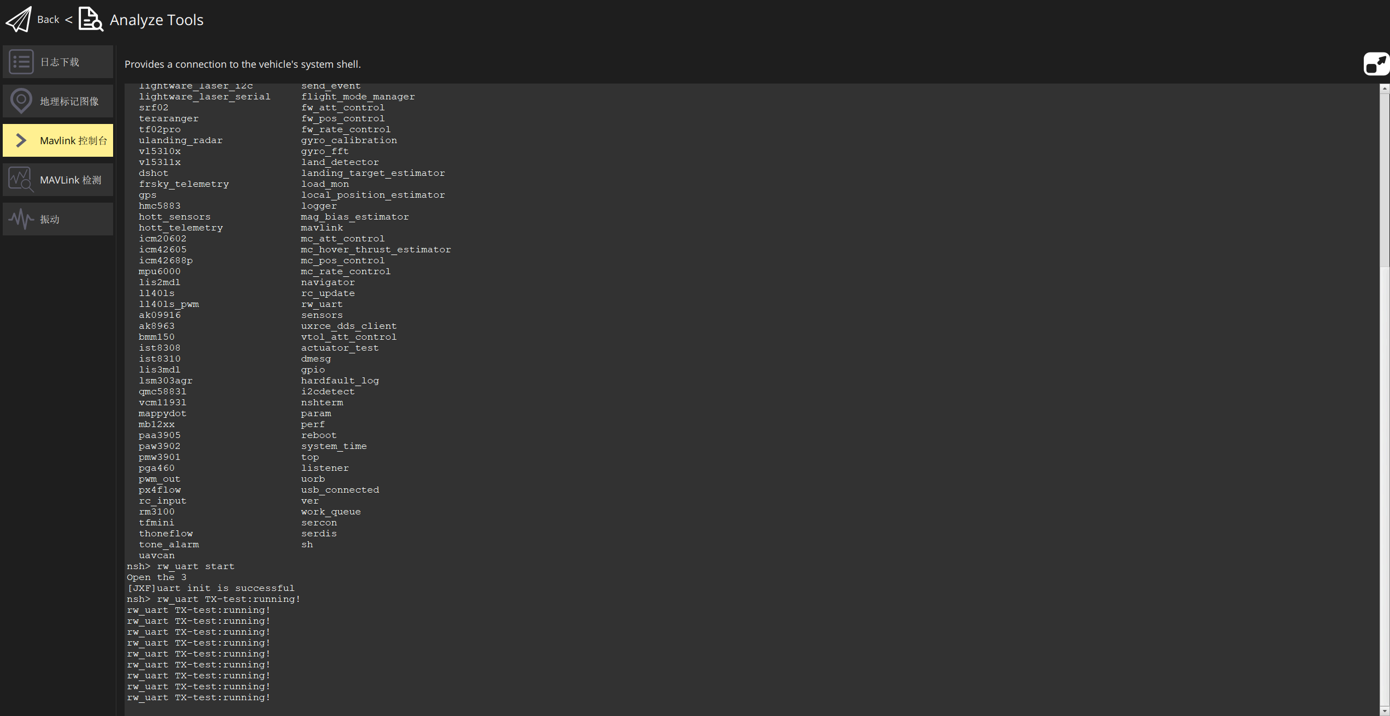Click the waveform icon beside 振动

[x=21, y=219]
